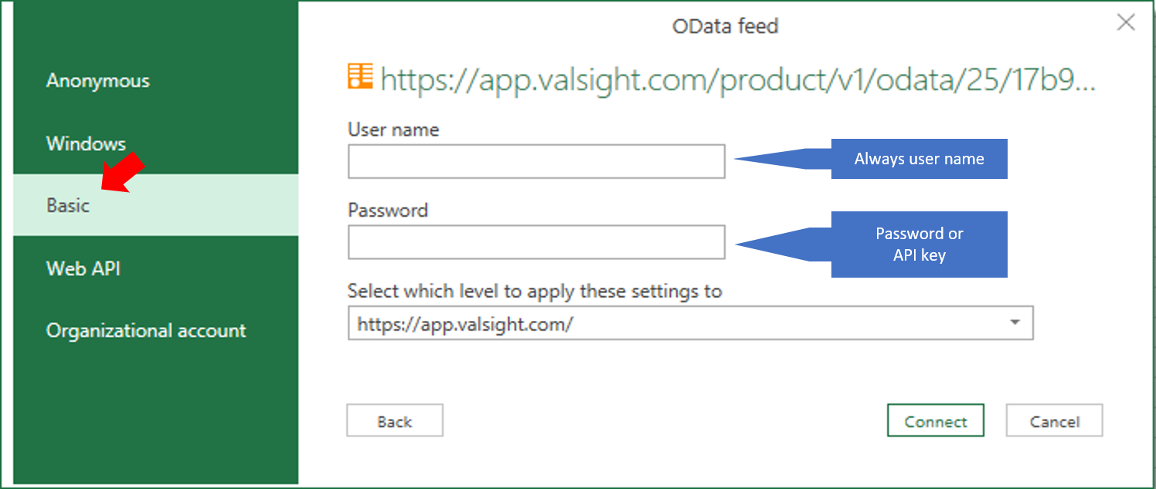The width and height of the screenshot is (1156, 489).
Task: Click the "OData feed" dialog title
Action: pos(725,26)
